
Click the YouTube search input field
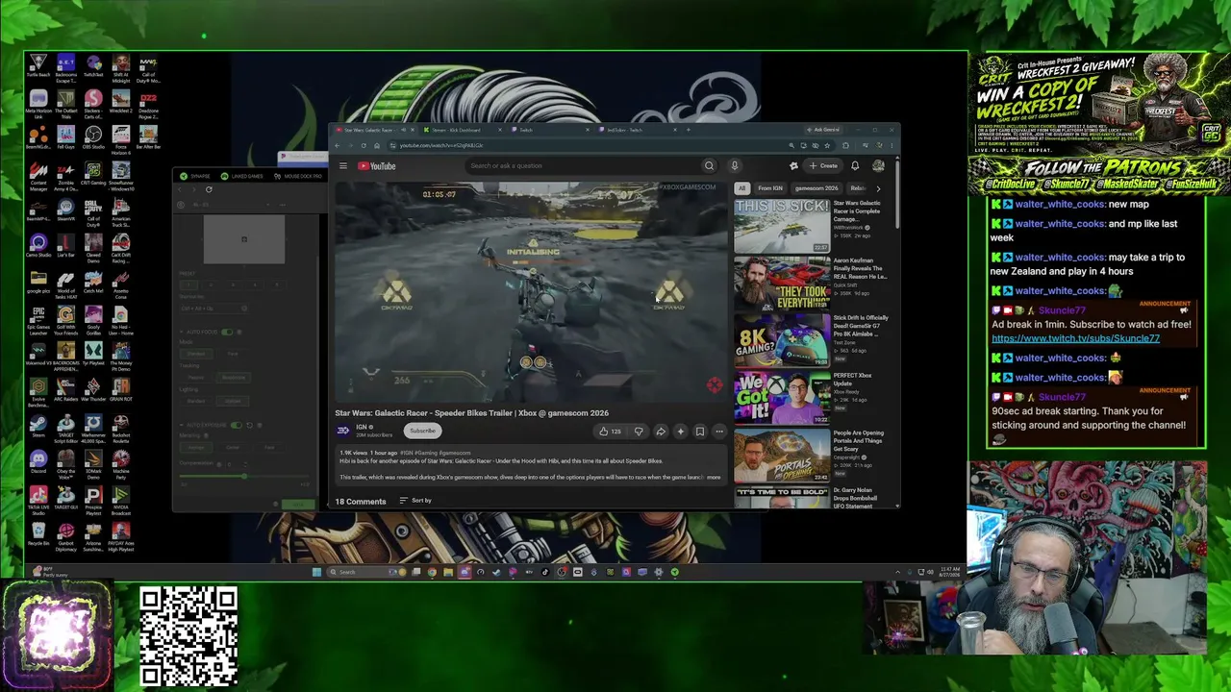tap(582, 166)
